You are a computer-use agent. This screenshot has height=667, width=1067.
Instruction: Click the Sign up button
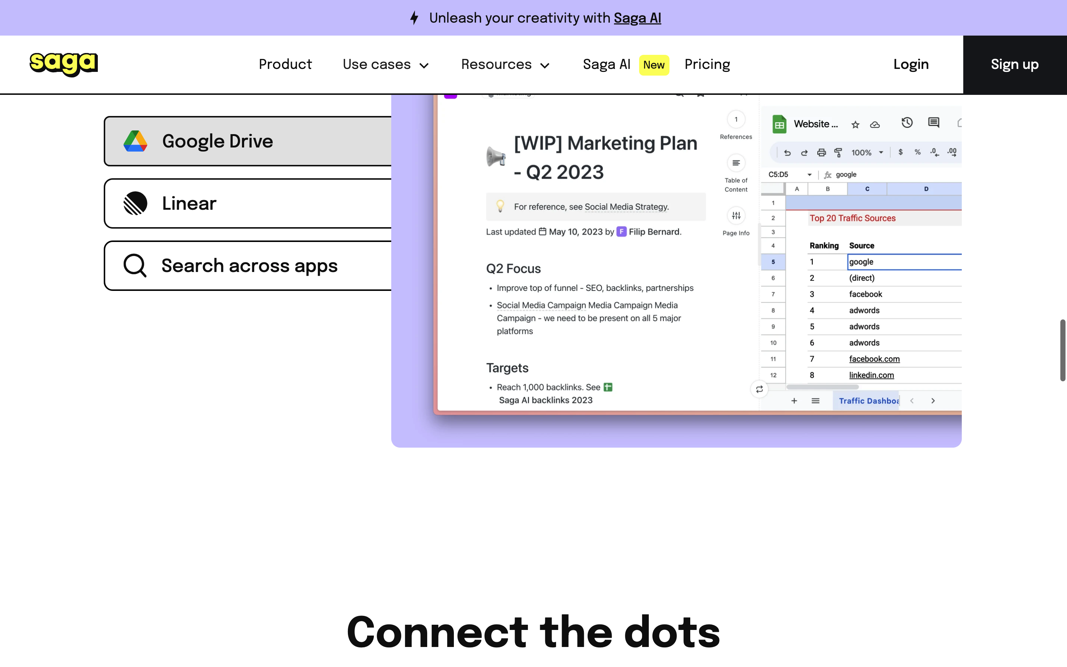point(1014,64)
